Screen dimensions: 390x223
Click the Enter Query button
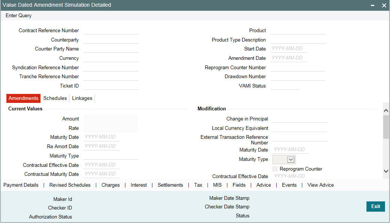[x=19, y=15]
